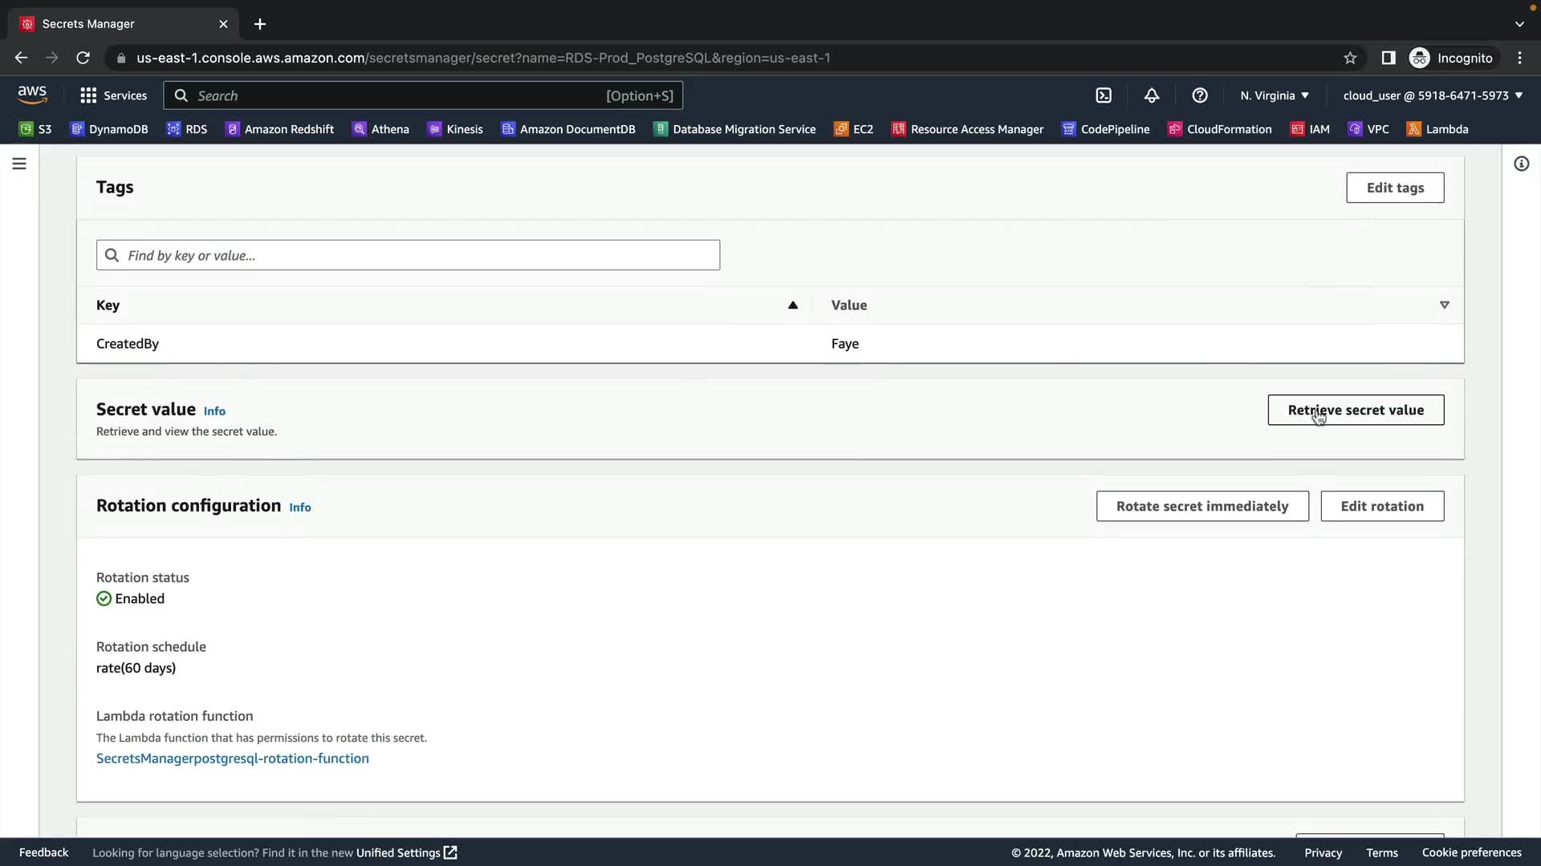Open the support help icon
1541x866 pixels.
(x=1200, y=95)
